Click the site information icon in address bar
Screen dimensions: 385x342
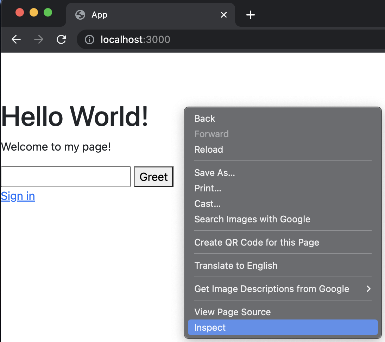point(90,39)
